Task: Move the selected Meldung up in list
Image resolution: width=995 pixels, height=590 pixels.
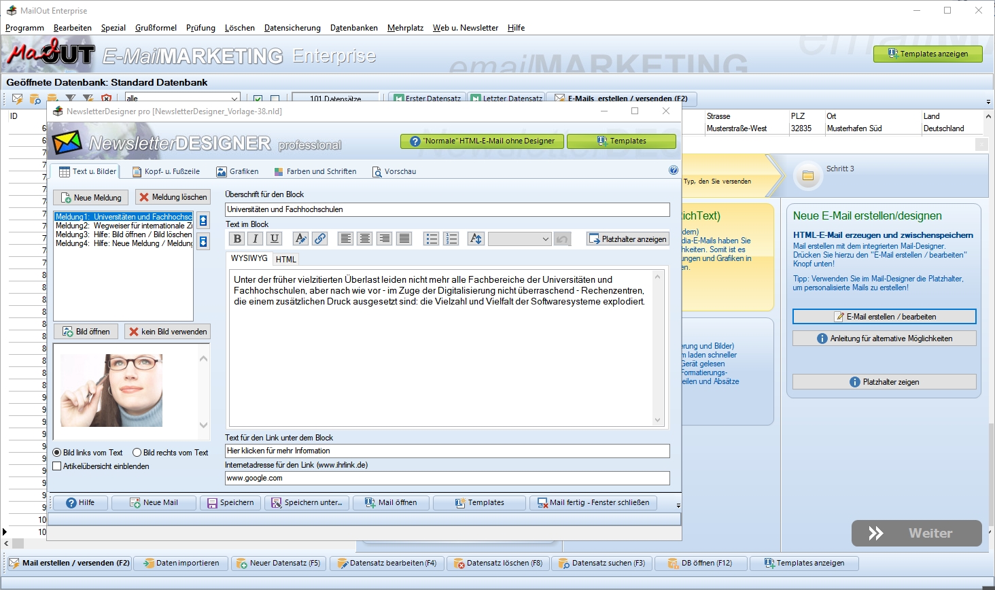Action: (x=203, y=220)
